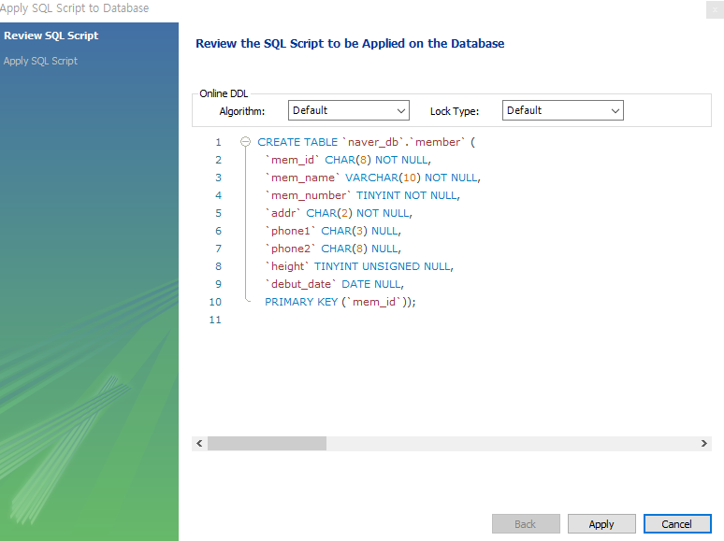Click the Review the SQL Script heading
This screenshot has height=541, width=724.
tap(350, 43)
